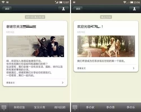Tap the 返回 back button in right screen
The height and width of the screenshot is (112, 141).
78,9
